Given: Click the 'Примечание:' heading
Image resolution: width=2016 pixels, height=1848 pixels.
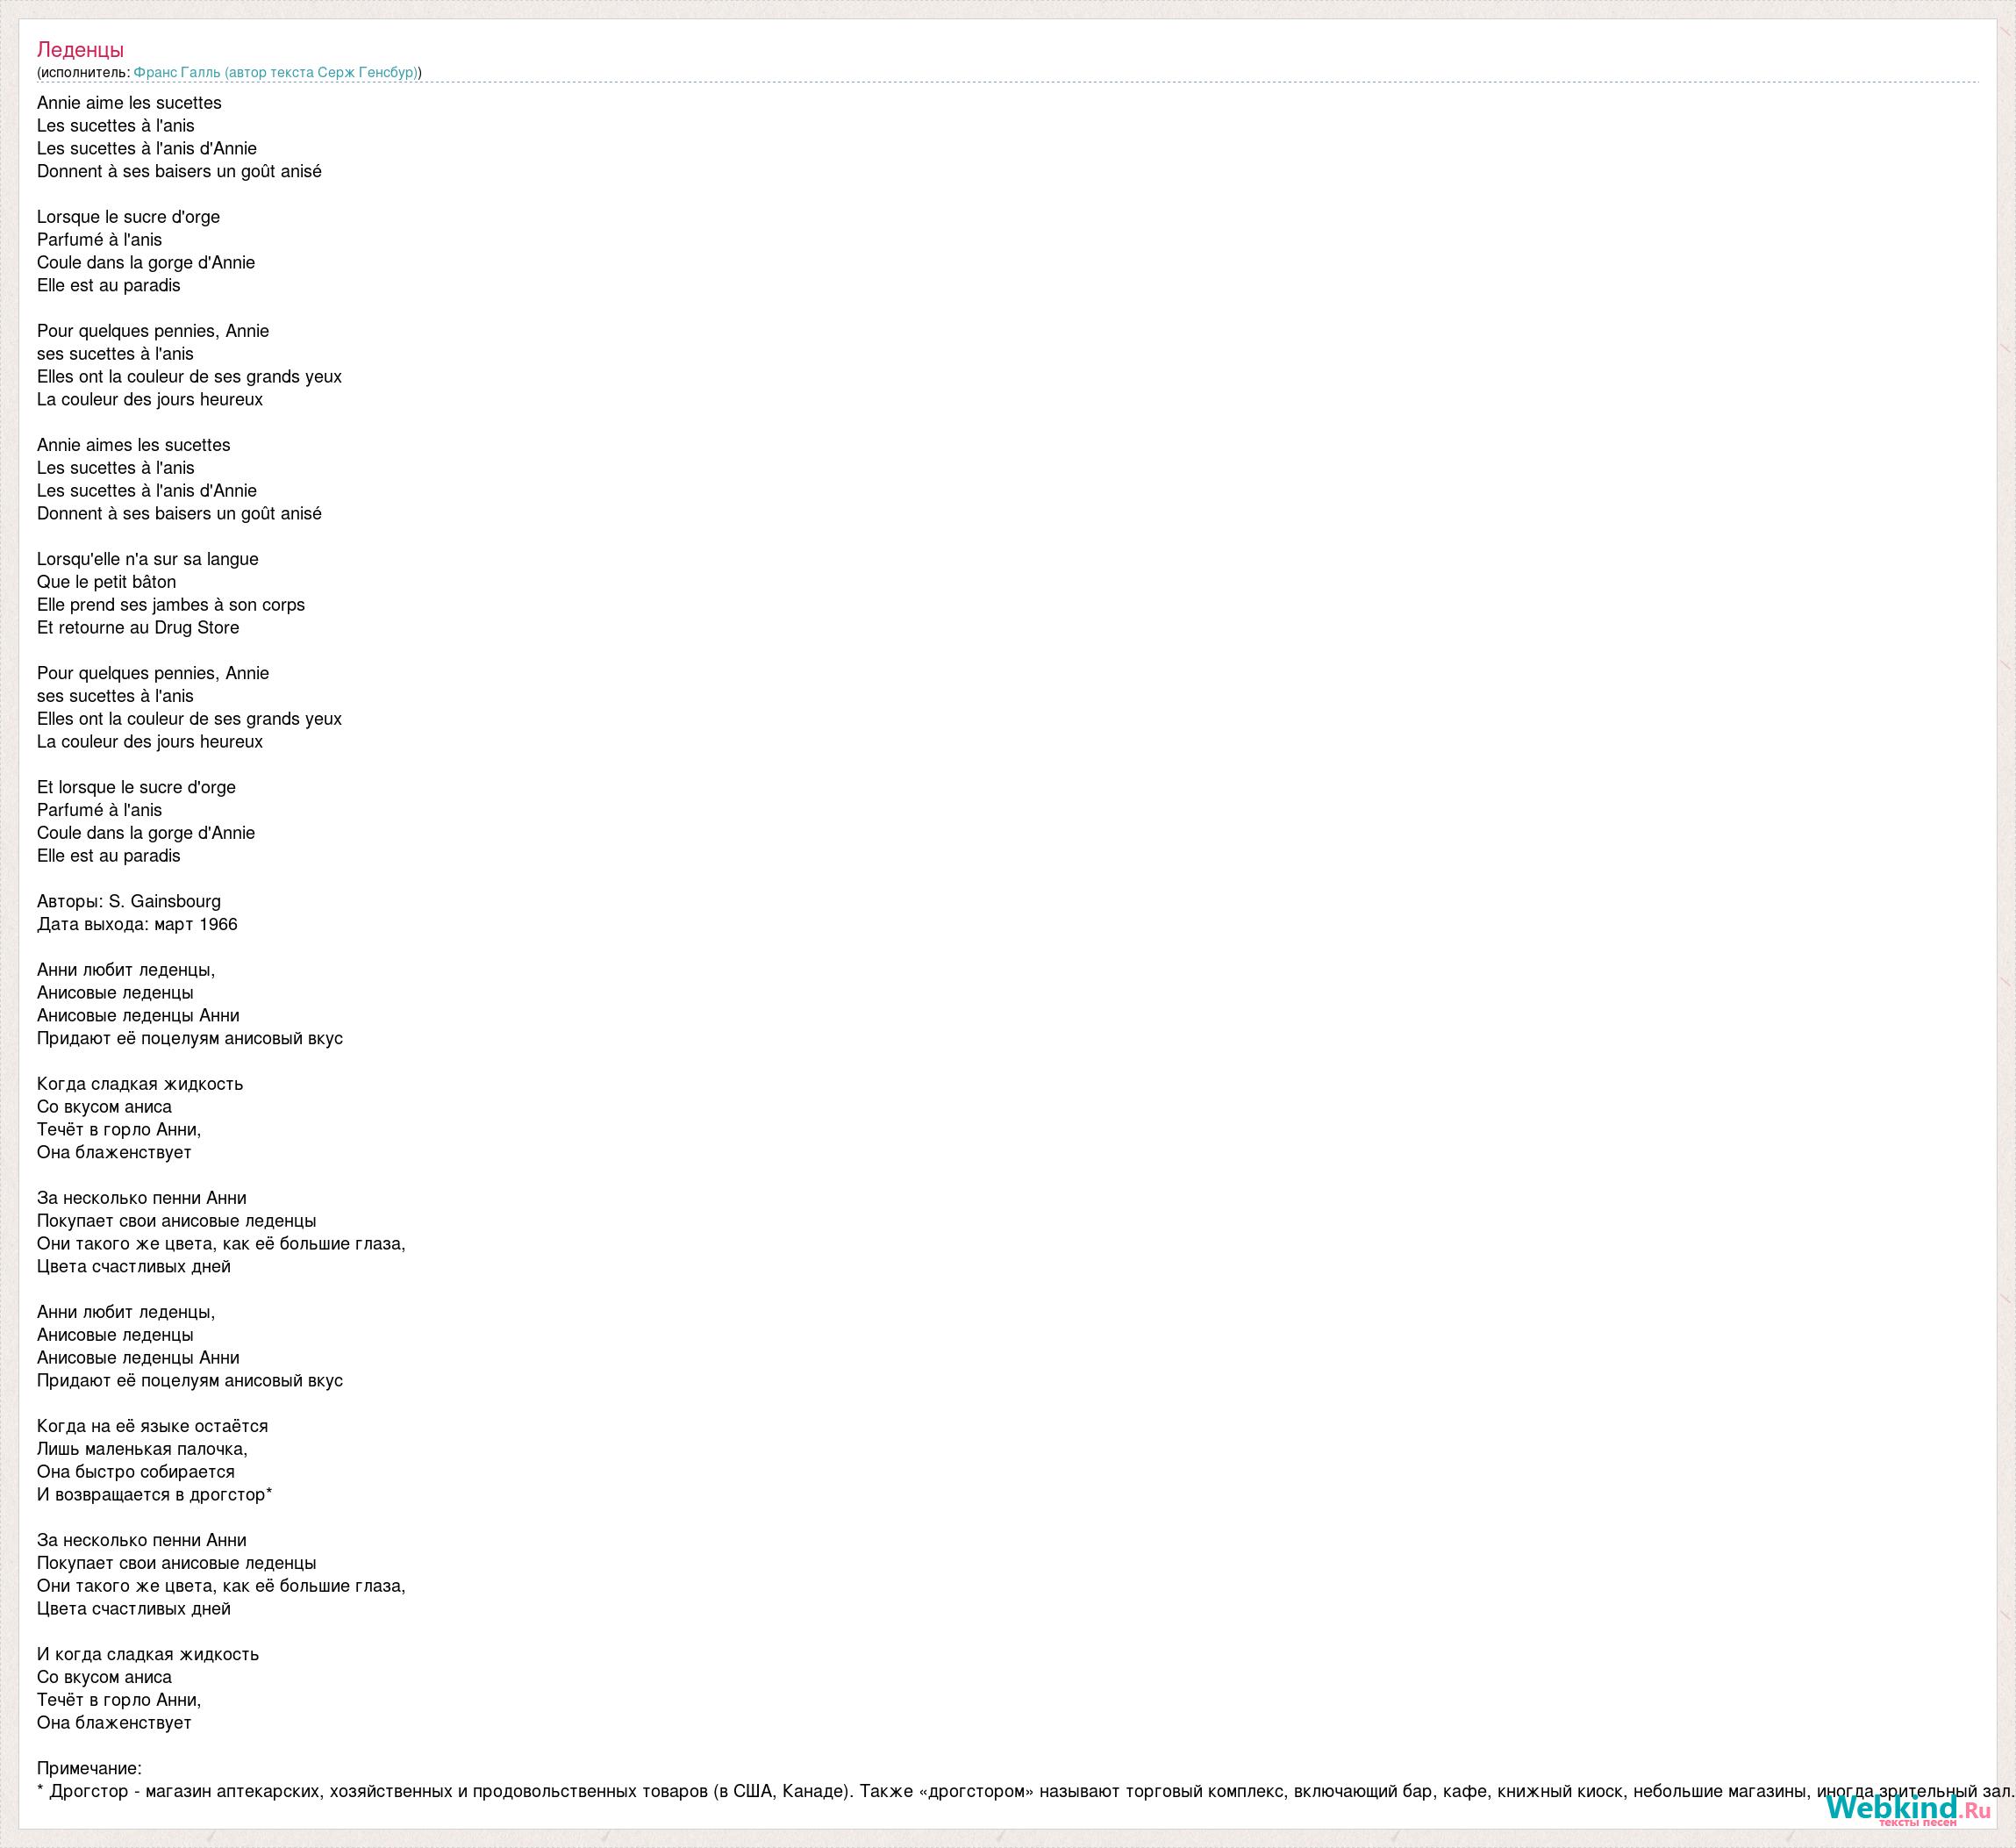Looking at the screenshot, I should coord(89,1768).
